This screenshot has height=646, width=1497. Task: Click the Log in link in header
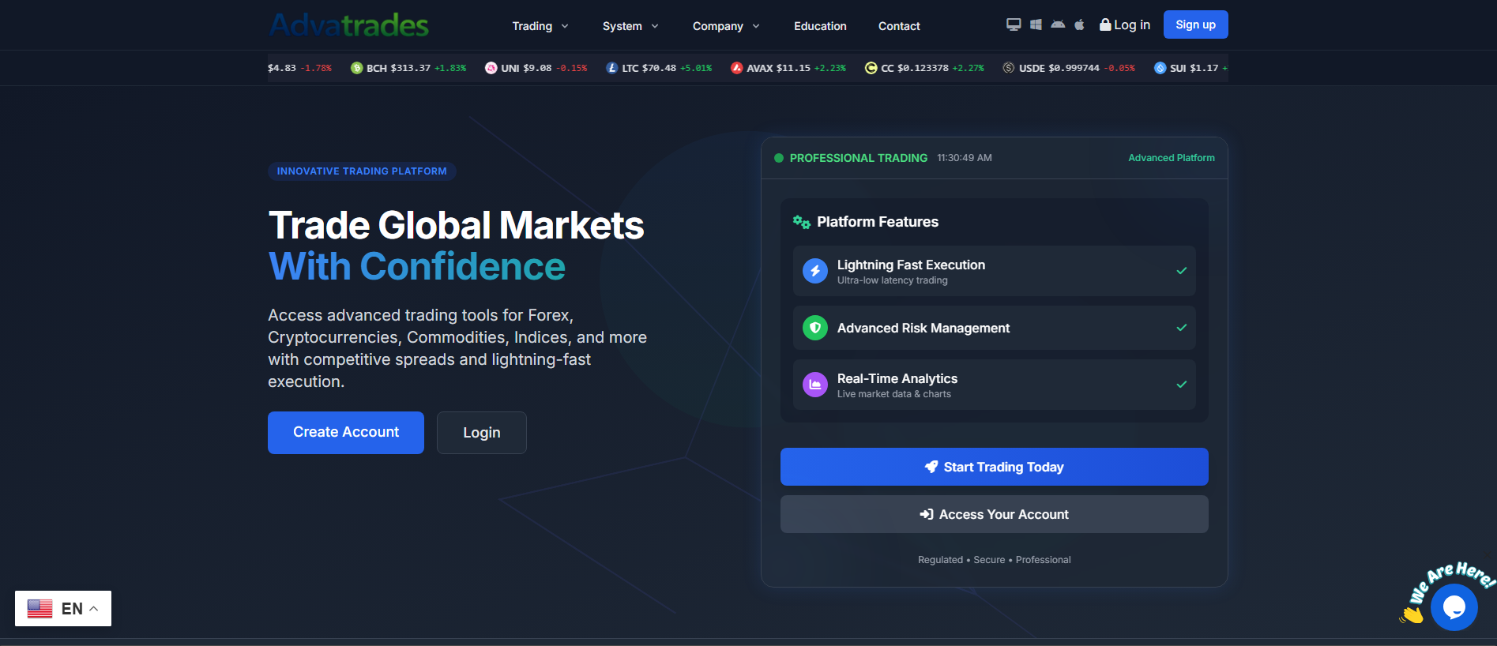(1125, 24)
